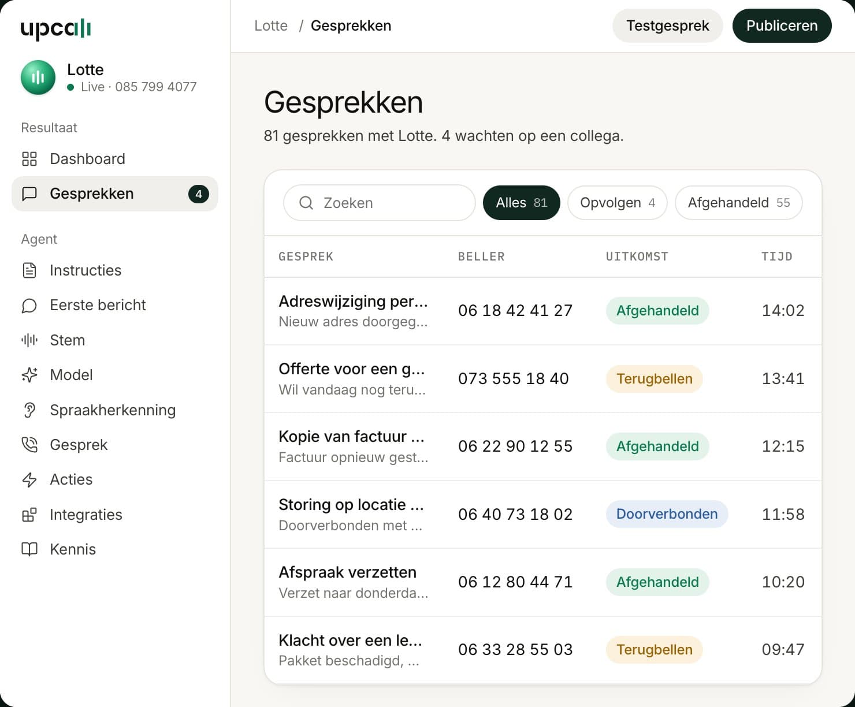Click the Model sparkle icon
855x707 pixels.
click(x=29, y=375)
